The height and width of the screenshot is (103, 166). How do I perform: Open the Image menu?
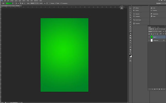[x=12, y=1]
